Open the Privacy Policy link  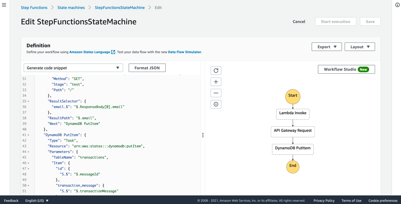pos(324,200)
